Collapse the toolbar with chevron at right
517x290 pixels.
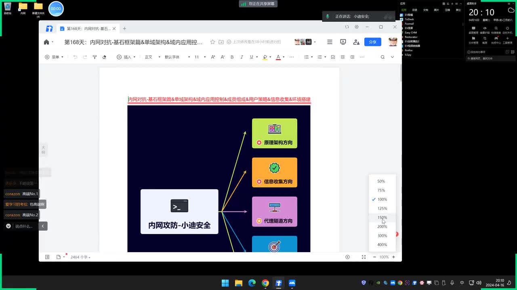(x=392, y=57)
